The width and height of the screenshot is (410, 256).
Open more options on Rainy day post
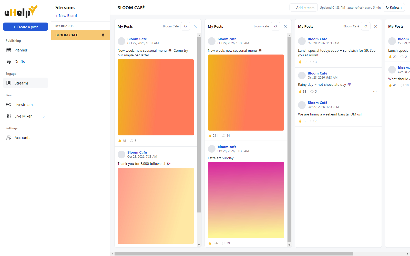tap(375, 92)
